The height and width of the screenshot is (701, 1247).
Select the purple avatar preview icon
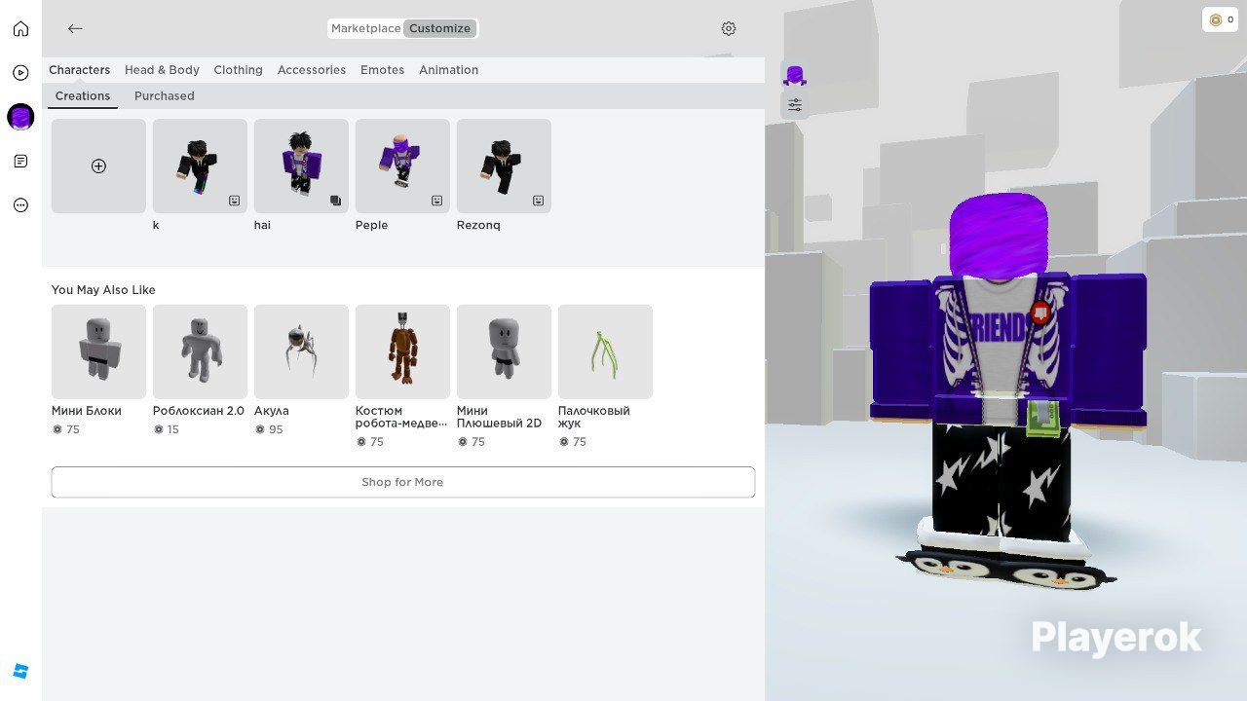click(795, 75)
